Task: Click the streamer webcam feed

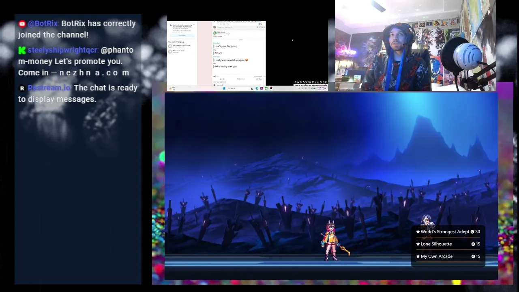Action: (416, 45)
